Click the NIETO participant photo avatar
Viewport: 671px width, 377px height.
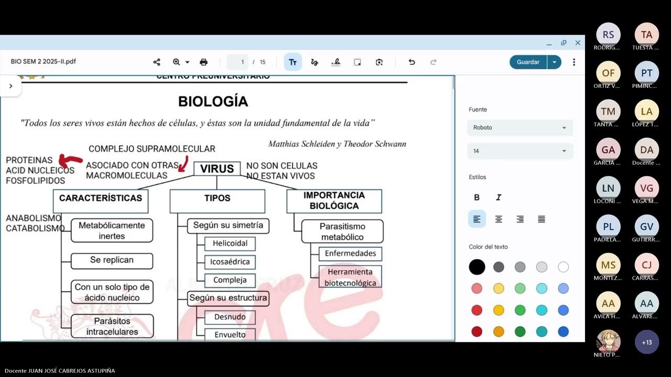tap(608, 341)
